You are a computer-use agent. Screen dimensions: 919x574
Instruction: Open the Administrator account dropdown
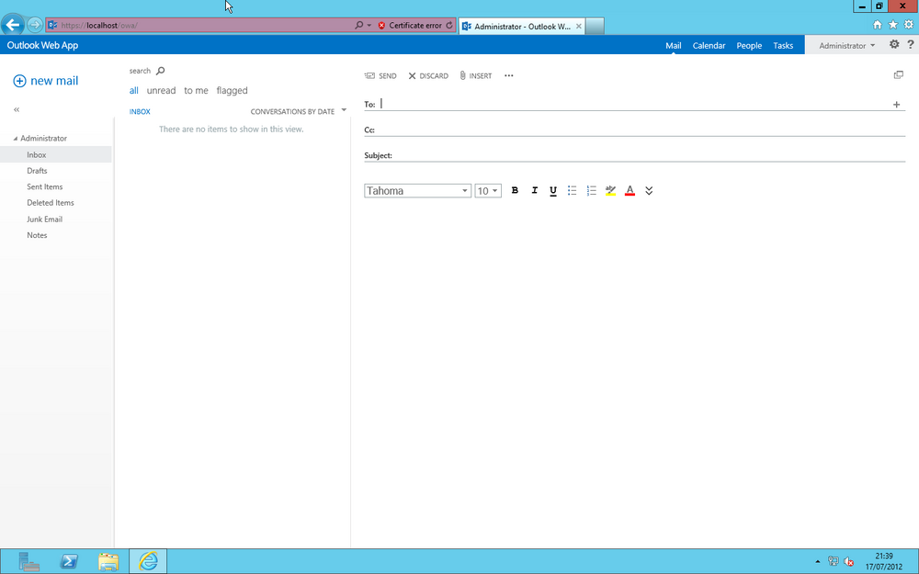[847, 45]
